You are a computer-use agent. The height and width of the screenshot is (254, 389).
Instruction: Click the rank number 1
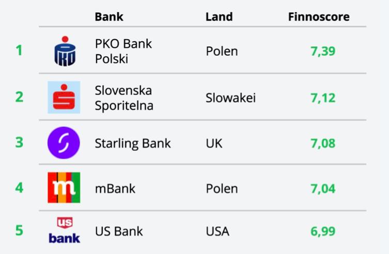(19, 50)
